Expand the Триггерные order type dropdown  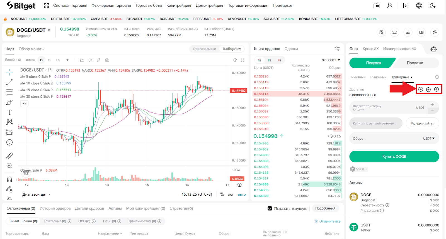(402, 77)
